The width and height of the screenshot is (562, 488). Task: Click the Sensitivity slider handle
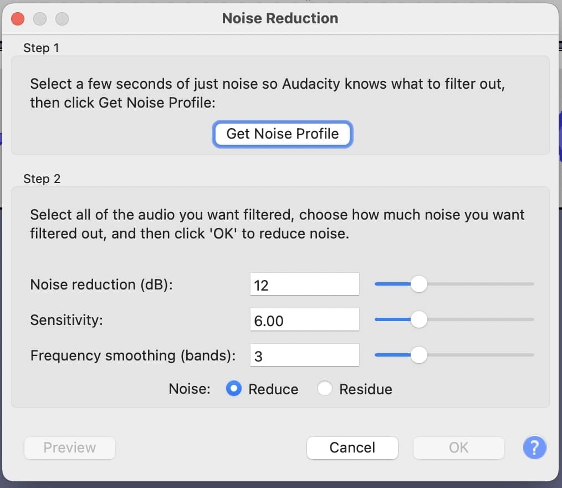(419, 319)
